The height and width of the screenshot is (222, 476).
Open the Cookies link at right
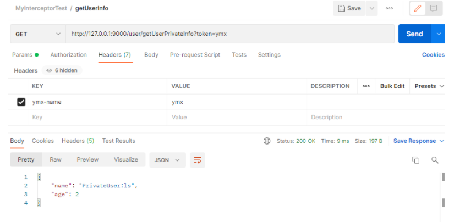click(433, 55)
